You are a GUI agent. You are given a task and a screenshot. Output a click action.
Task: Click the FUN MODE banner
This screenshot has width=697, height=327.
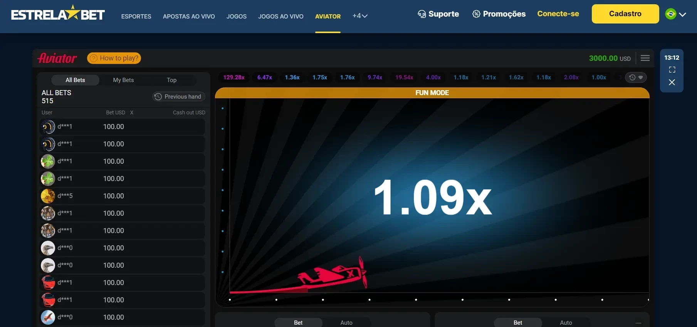(432, 93)
